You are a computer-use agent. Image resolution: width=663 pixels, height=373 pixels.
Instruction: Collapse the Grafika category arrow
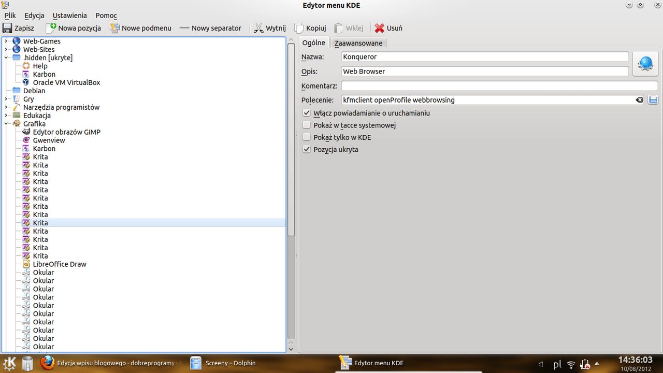pos(6,124)
